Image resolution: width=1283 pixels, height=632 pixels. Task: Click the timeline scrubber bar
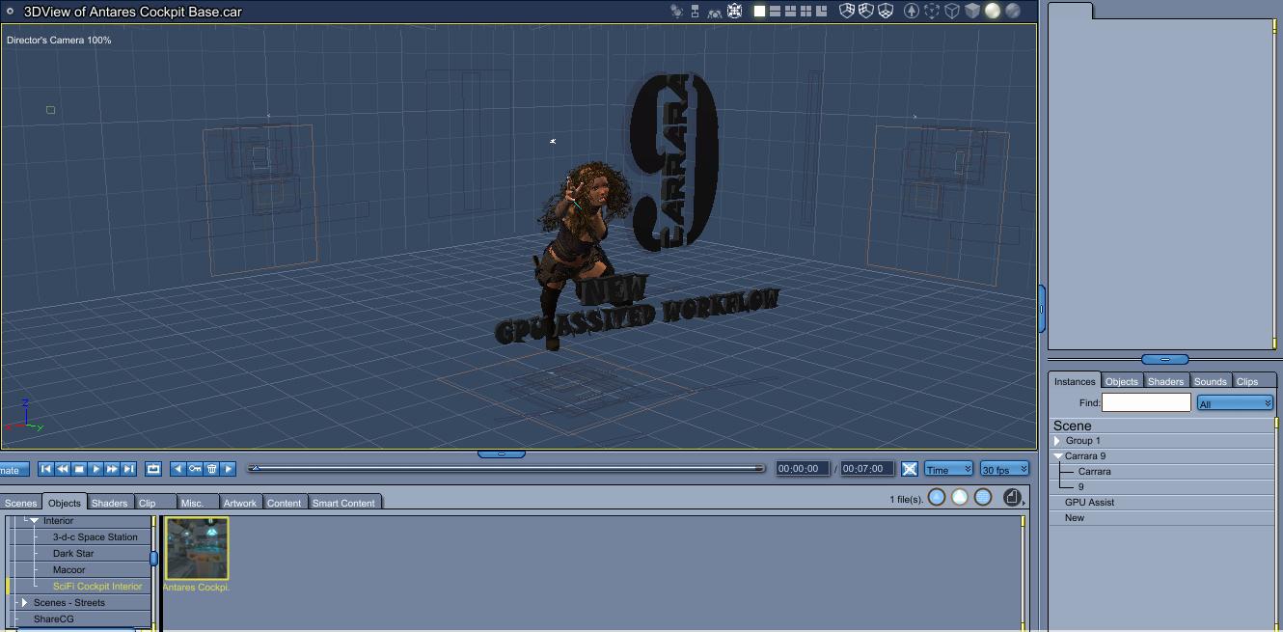(x=506, y=469)
